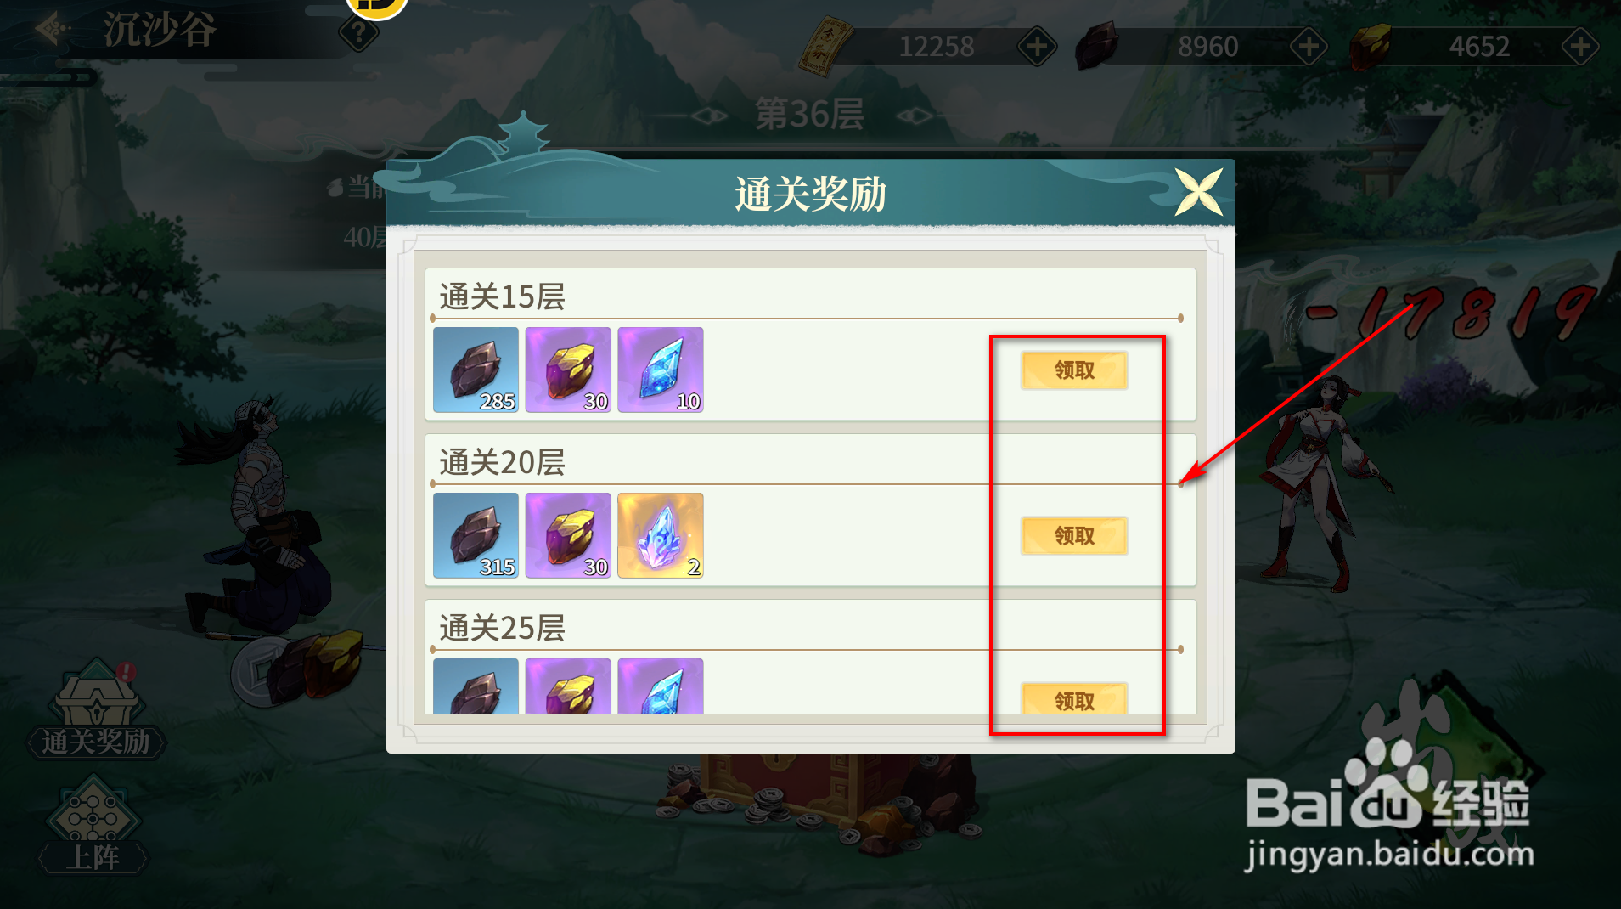Add more tickets next to 12258

pos(1037,46)
